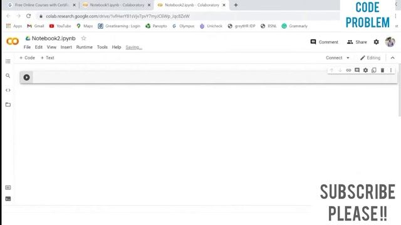Delete the cell with trash icon
This screenshot has width=401, height=225.
(382, 70)
